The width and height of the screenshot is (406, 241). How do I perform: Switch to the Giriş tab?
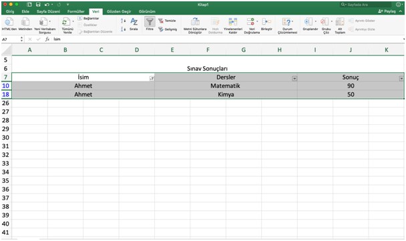click(10, 11)
